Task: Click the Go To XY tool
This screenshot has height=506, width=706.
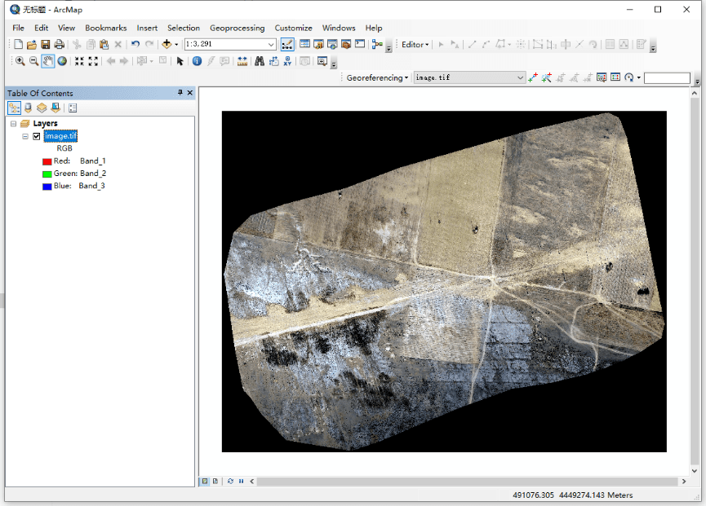Action: click(x=287, y=61)
